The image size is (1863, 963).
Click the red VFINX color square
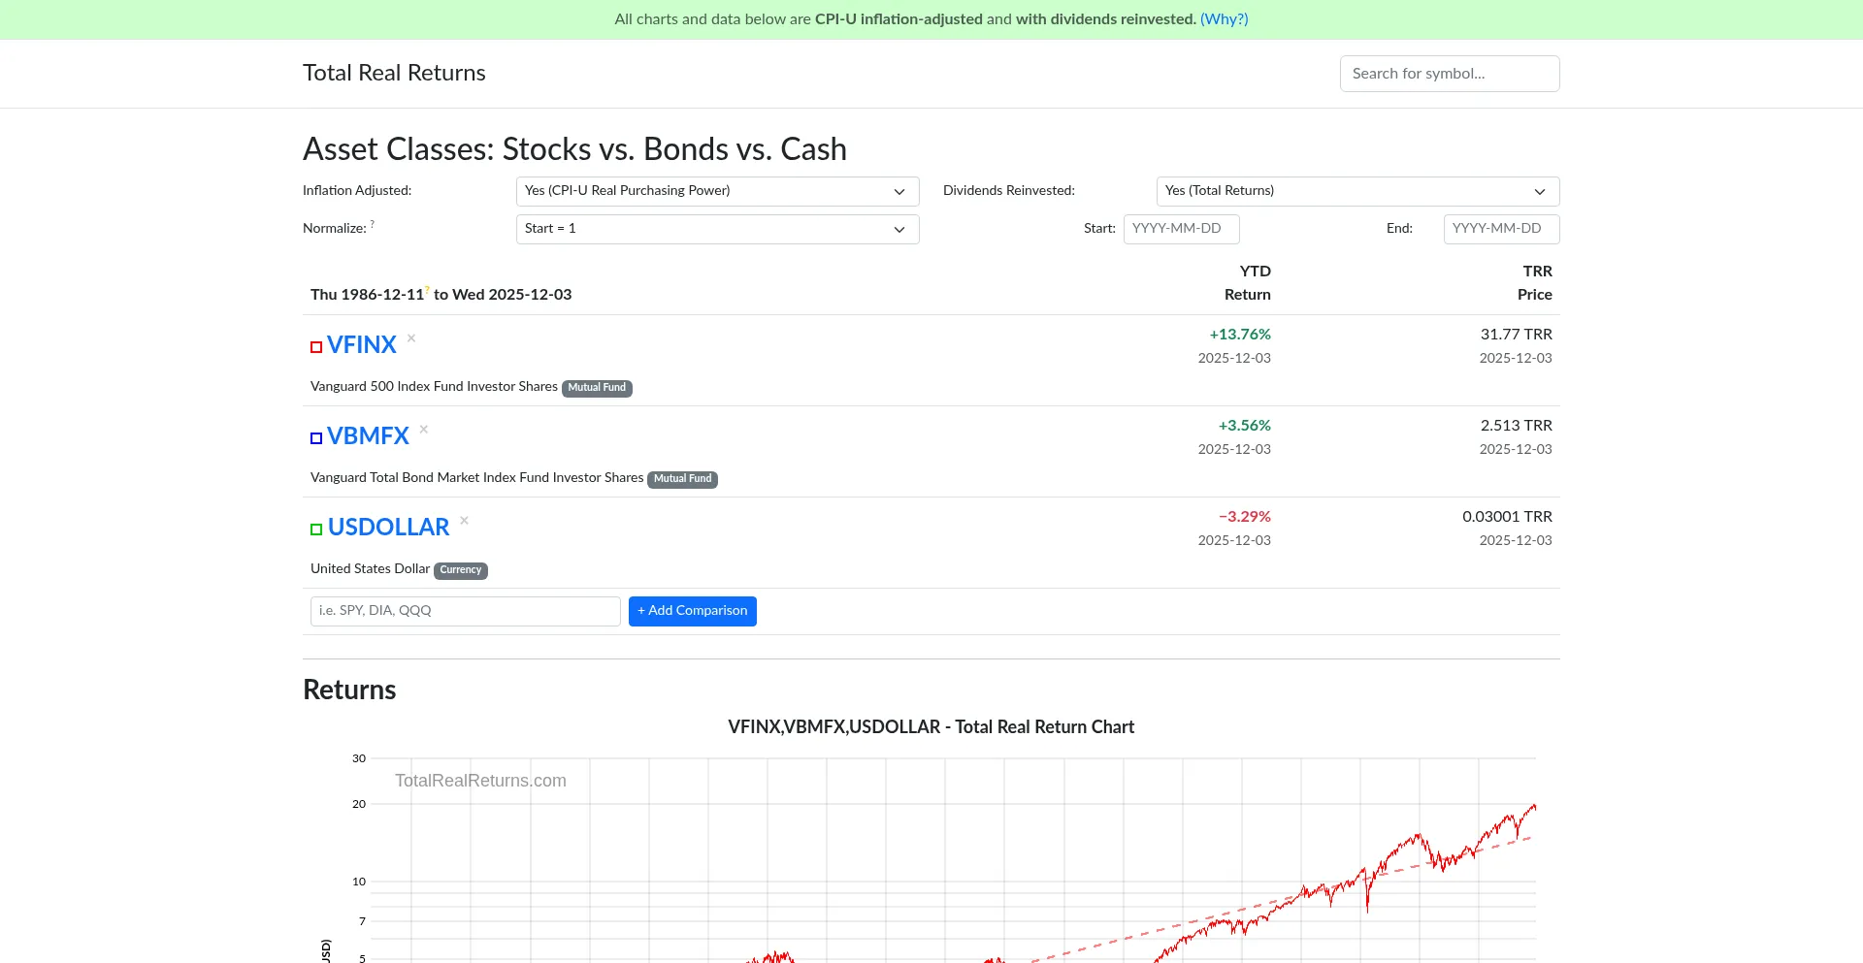[316, 347]
